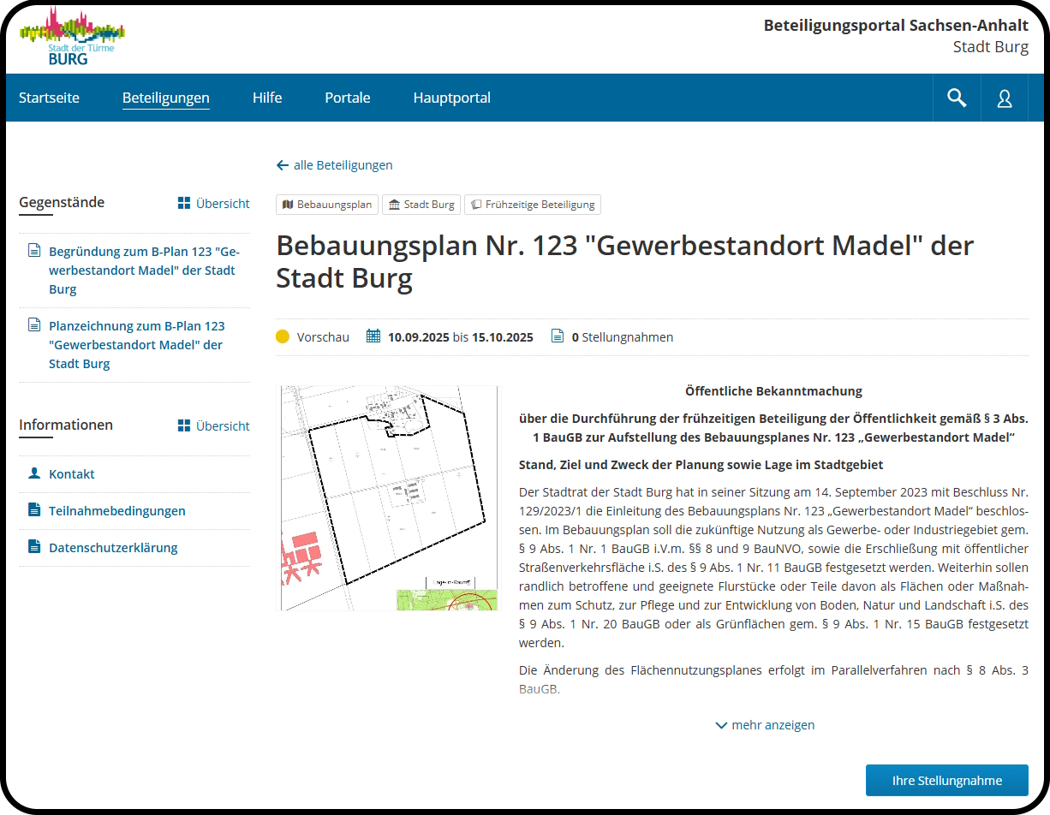
Task: Click the search magnifier icon
Action: [957, 98]
